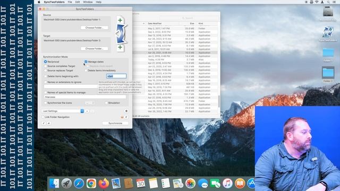Sort Finder list by Size column
Image resolution: width=340 pixels, height=191 pixels.
(192, 23)
